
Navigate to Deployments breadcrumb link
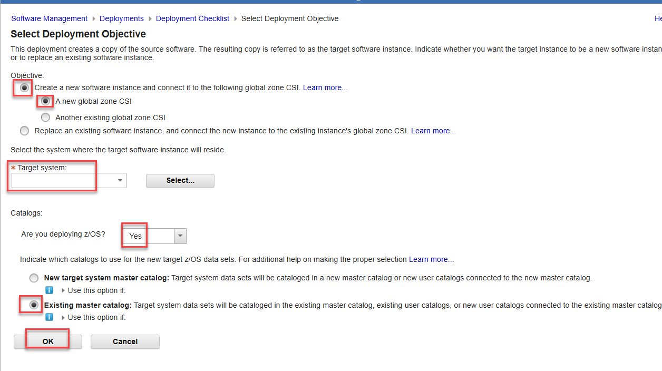coord(121,18)
